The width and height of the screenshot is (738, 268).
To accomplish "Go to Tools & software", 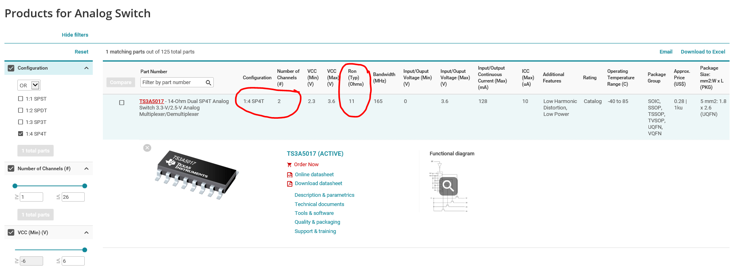I will coord(314,213).
